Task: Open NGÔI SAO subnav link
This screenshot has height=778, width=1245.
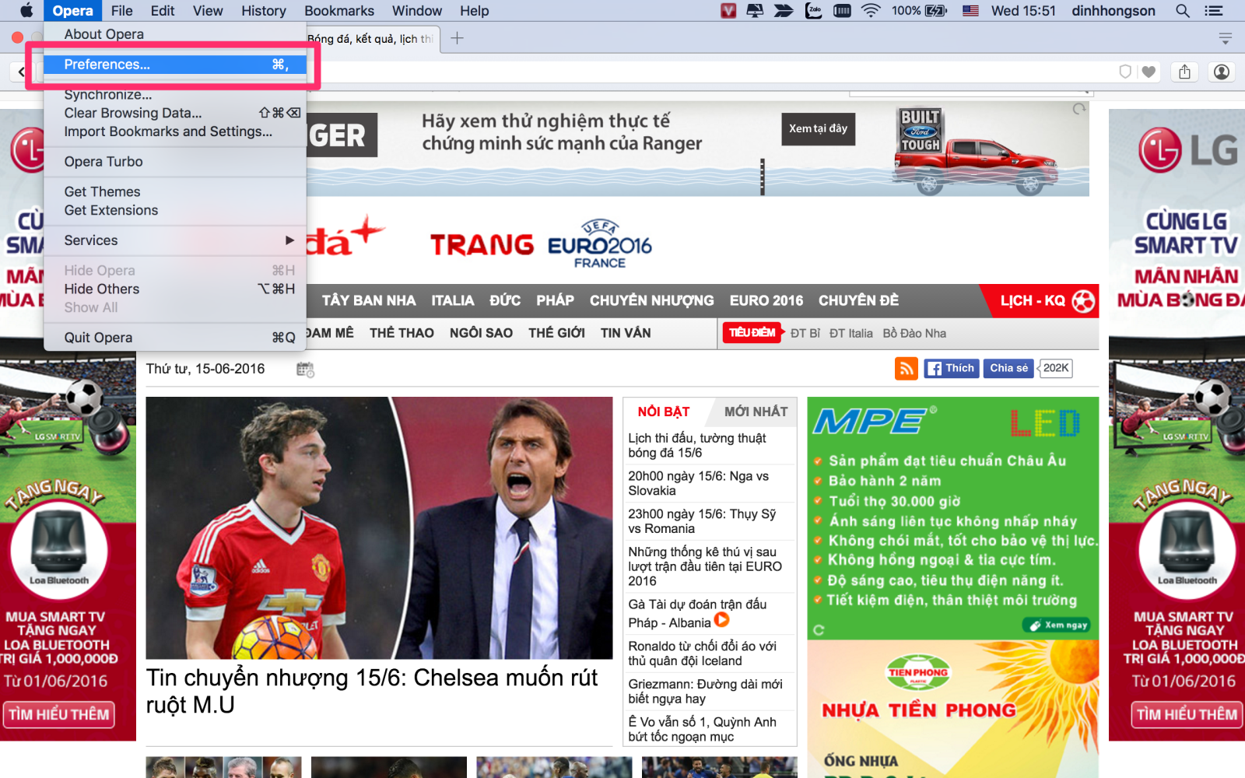Action: pos(481,333)
